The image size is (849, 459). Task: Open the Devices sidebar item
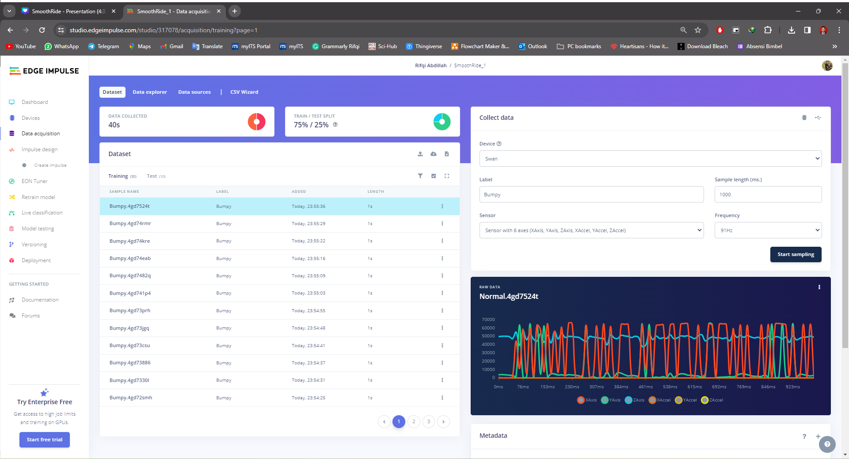[30, 118]
